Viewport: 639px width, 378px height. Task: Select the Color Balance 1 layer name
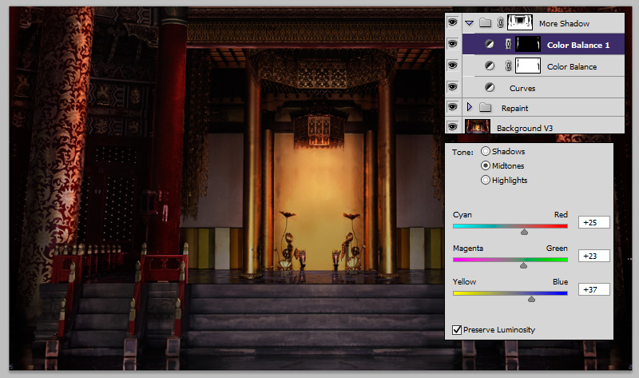coord(577,45)
